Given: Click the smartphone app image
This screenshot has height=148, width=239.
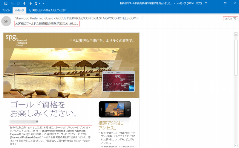Looking at the screenshot, I should (x=115, y=109).
